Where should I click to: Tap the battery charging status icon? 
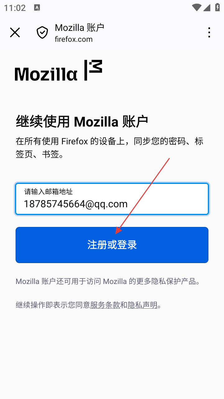[217, 7]
